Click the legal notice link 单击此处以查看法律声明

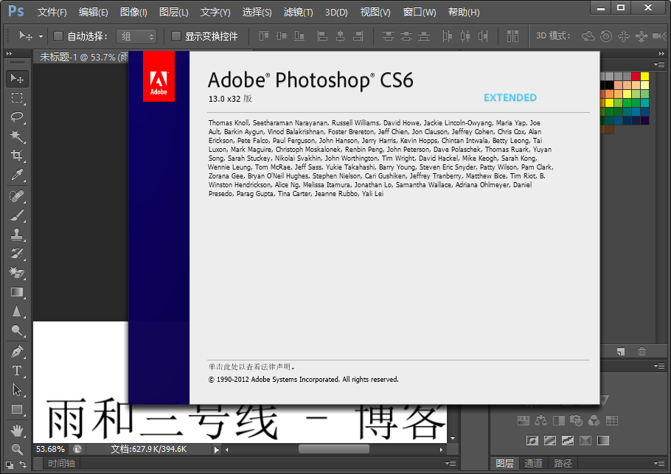tap(251, 366)
